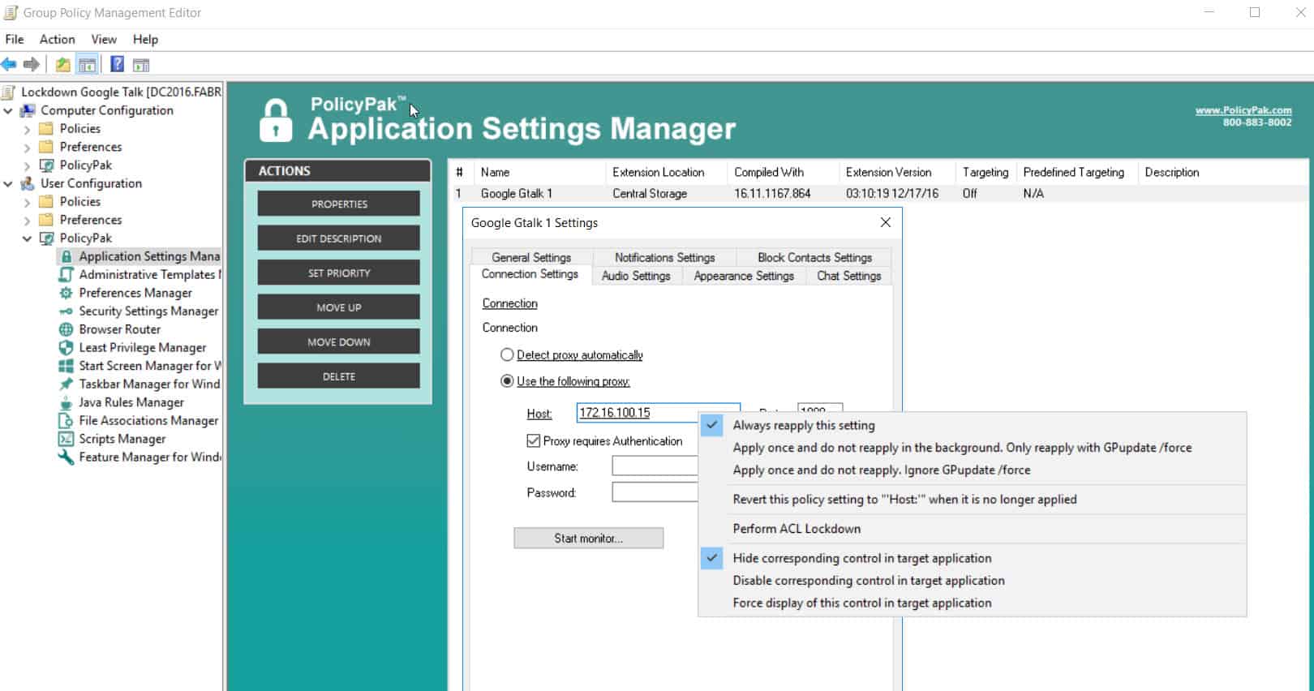The image size is (1314, 691).
Task: Switch to Block Contacts Settings tab
Action: pyautogui.click(x=814, y=257)
